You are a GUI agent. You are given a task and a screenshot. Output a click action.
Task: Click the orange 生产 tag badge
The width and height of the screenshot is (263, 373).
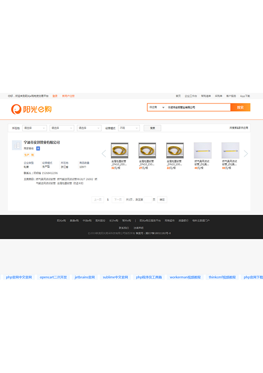coord(27,155)
